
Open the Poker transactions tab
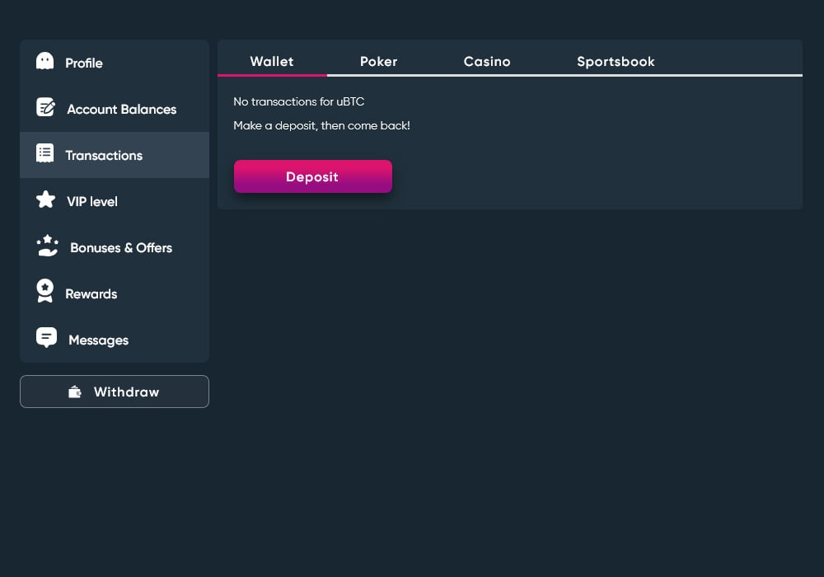379,62
